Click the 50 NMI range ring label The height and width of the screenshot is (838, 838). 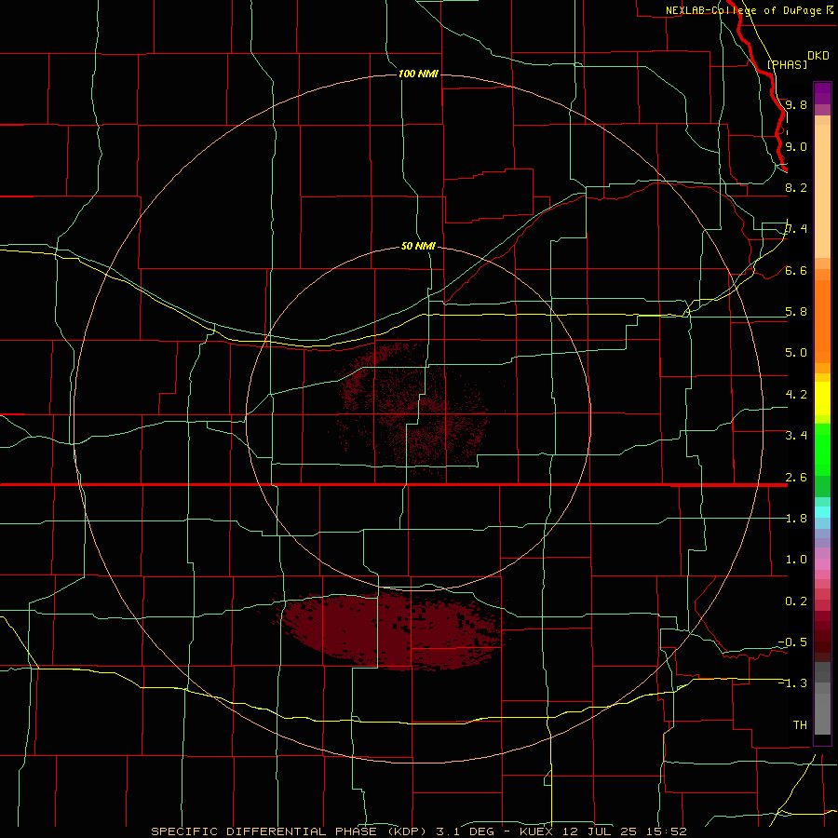pos(418,246)
